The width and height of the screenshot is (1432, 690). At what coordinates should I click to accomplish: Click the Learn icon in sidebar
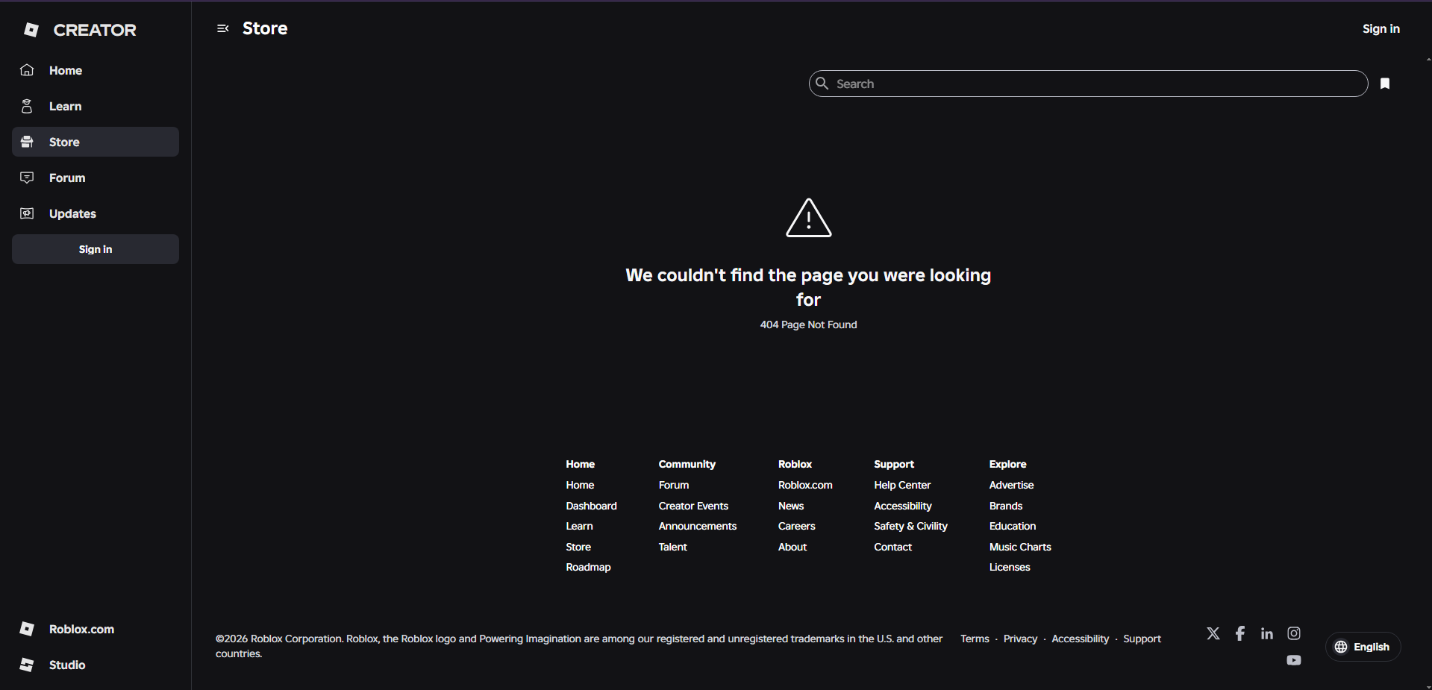(27, 106)
